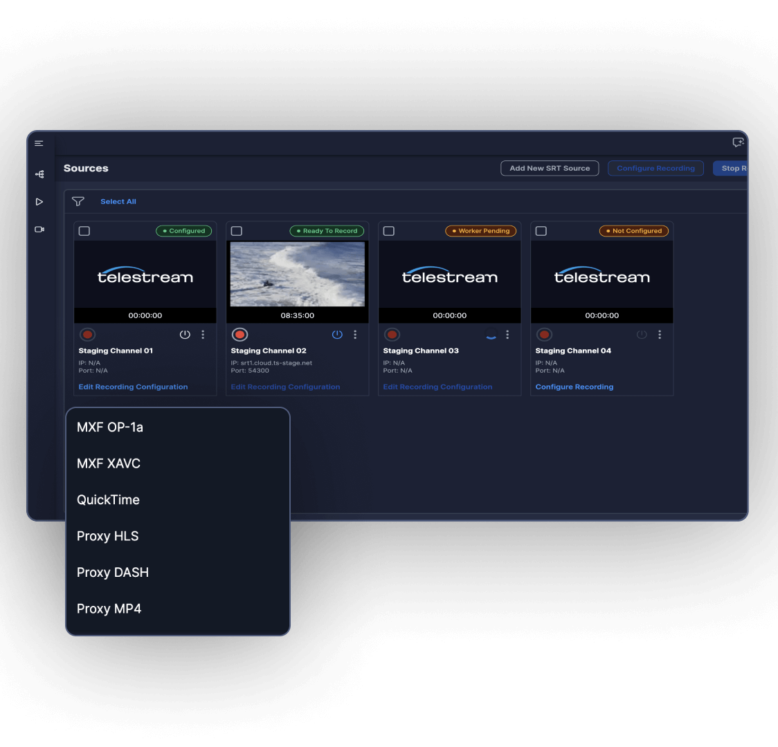Select Proxy HLS format option
Viewport: 778px width, 747px height.
click(x=108, y=536)
